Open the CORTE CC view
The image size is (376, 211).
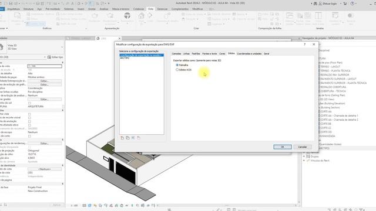tap(325, 128)
